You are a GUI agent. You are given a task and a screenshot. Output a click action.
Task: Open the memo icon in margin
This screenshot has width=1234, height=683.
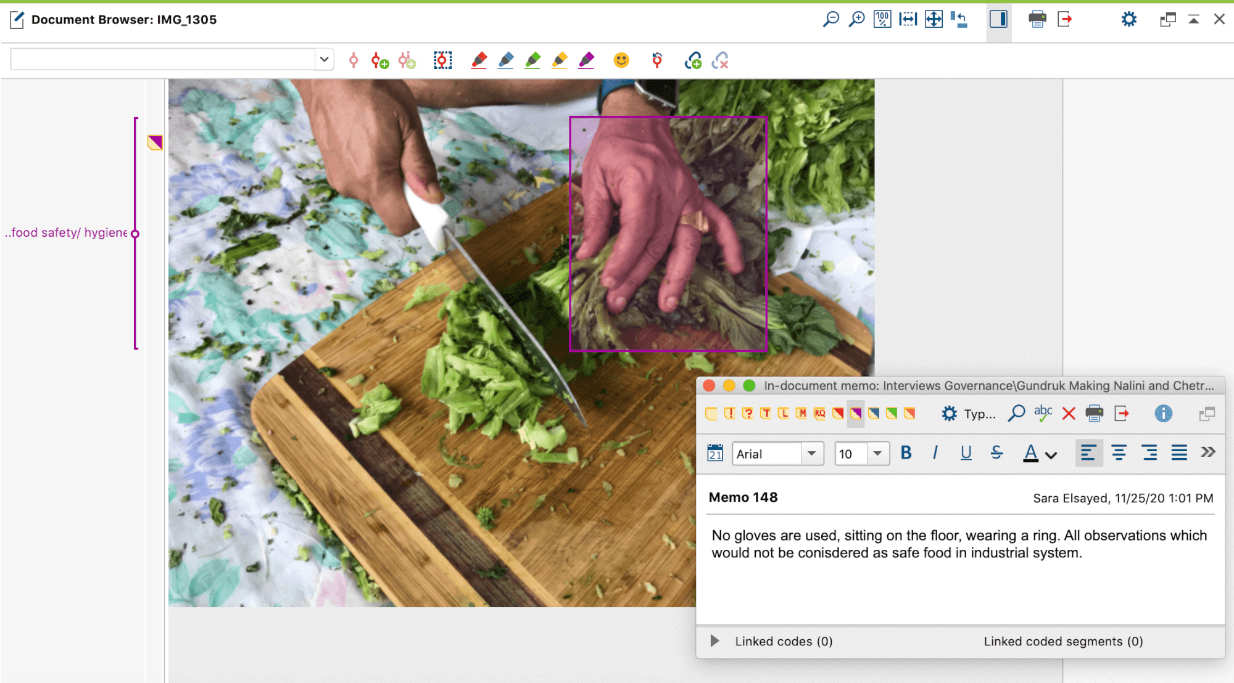pyautogui.click(x=155, y=142)
